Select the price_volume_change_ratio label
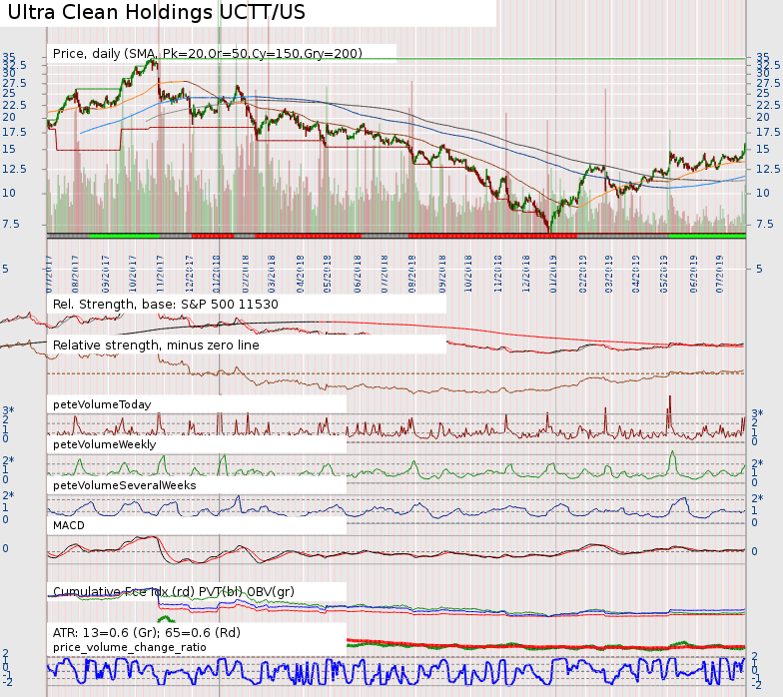Screen dimensions: 783x697 point(130,647)
